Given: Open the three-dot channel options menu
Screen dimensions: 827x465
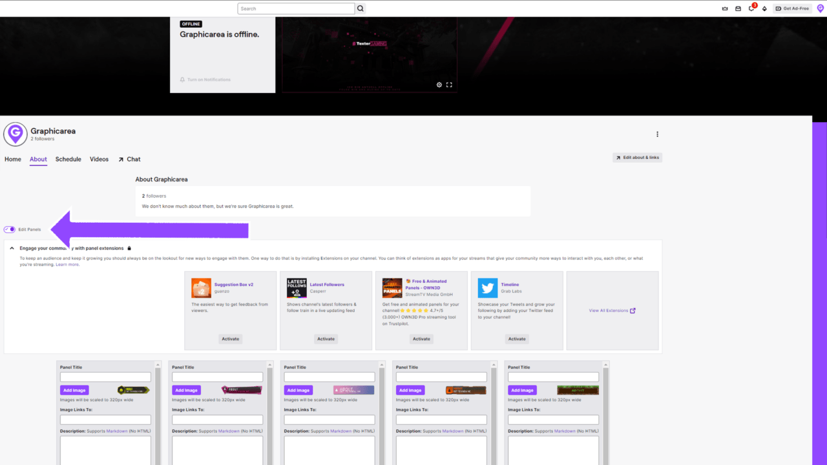Looking at the screenshot, I should (x=657, y=134).
